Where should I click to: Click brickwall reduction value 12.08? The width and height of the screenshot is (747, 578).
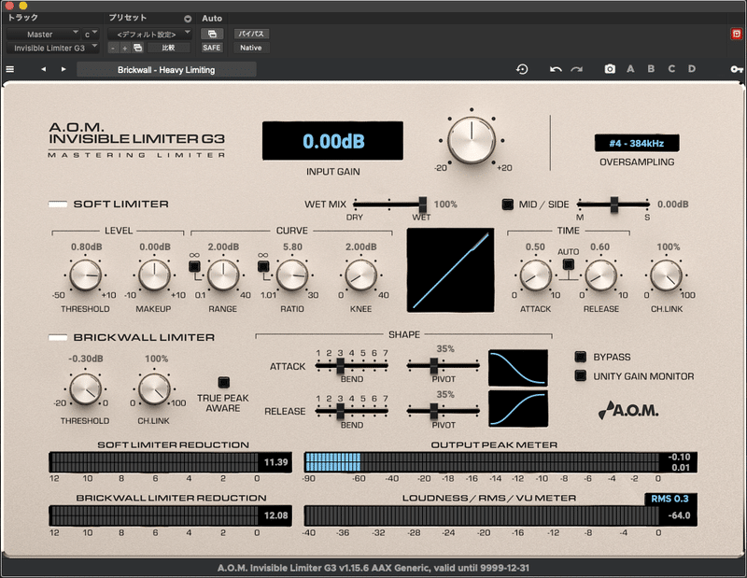275,515
